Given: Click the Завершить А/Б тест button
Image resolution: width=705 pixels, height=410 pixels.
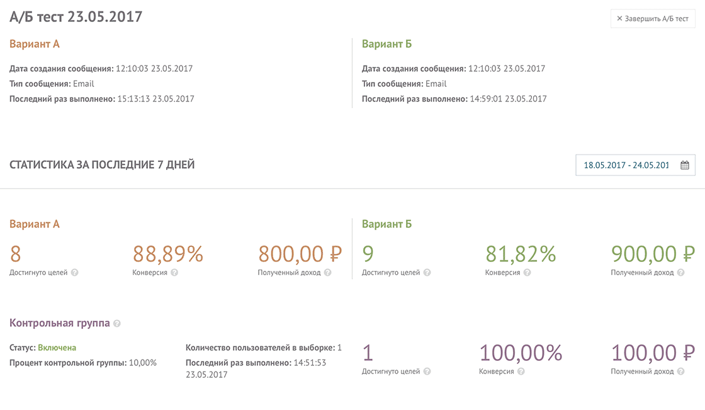Looking at the screenshot, I should point(653,19).
